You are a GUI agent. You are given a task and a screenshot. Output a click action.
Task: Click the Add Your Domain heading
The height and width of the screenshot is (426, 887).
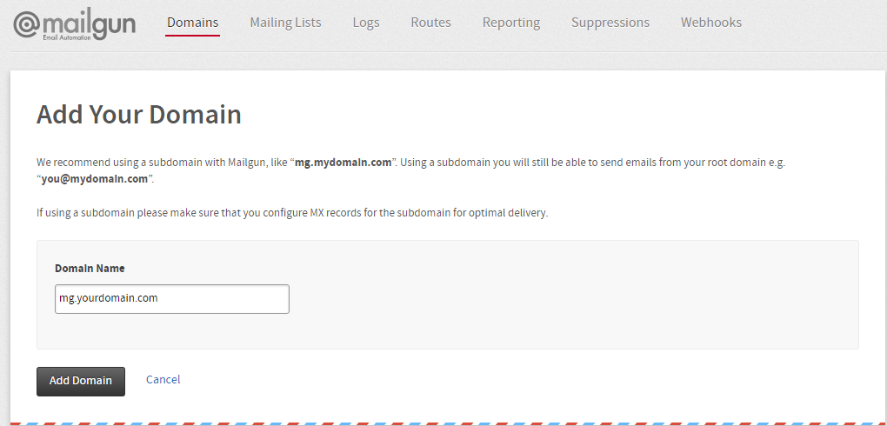tap(139, 115)
